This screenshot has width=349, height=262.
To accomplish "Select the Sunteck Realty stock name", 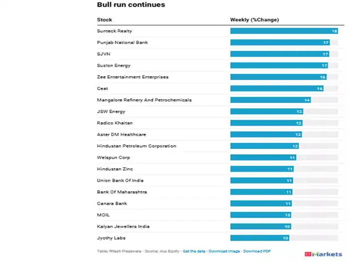I will [x=115, y=31].
